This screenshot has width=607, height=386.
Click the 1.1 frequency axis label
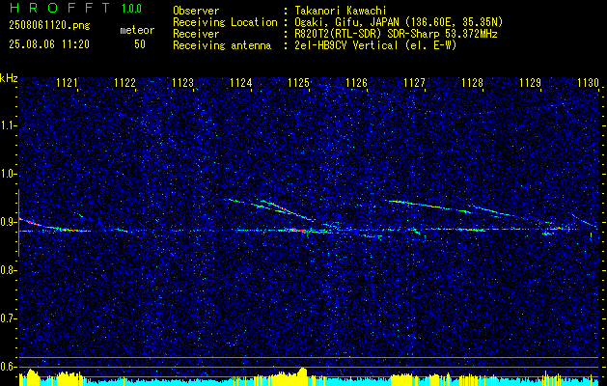pyautogui.click(x=9, y=125)
